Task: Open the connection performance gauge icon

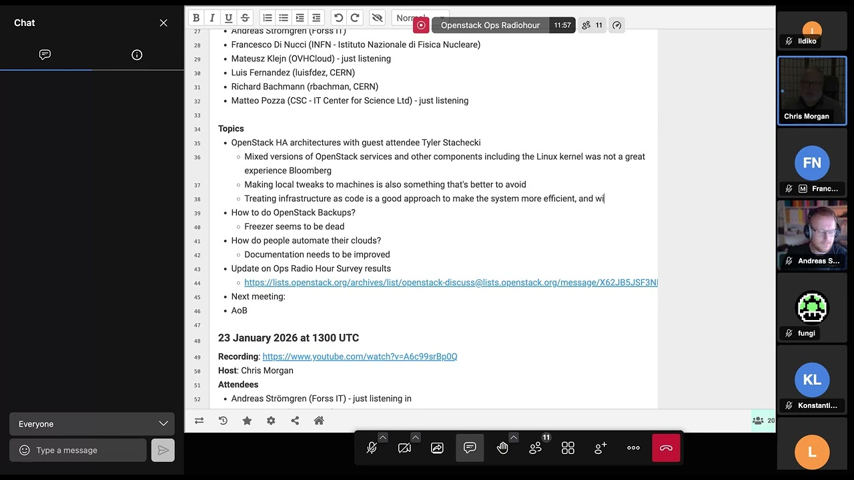Action: (x=616, y=25)
